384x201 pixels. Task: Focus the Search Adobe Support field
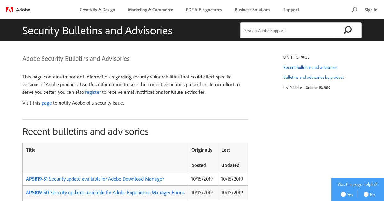point(287,30)
